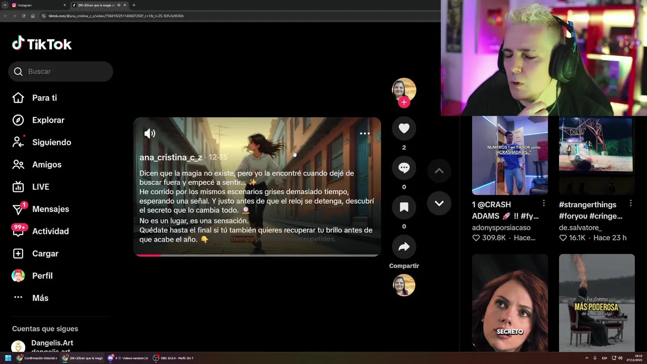Click the ESP language indicator

(x=605, y=358)
